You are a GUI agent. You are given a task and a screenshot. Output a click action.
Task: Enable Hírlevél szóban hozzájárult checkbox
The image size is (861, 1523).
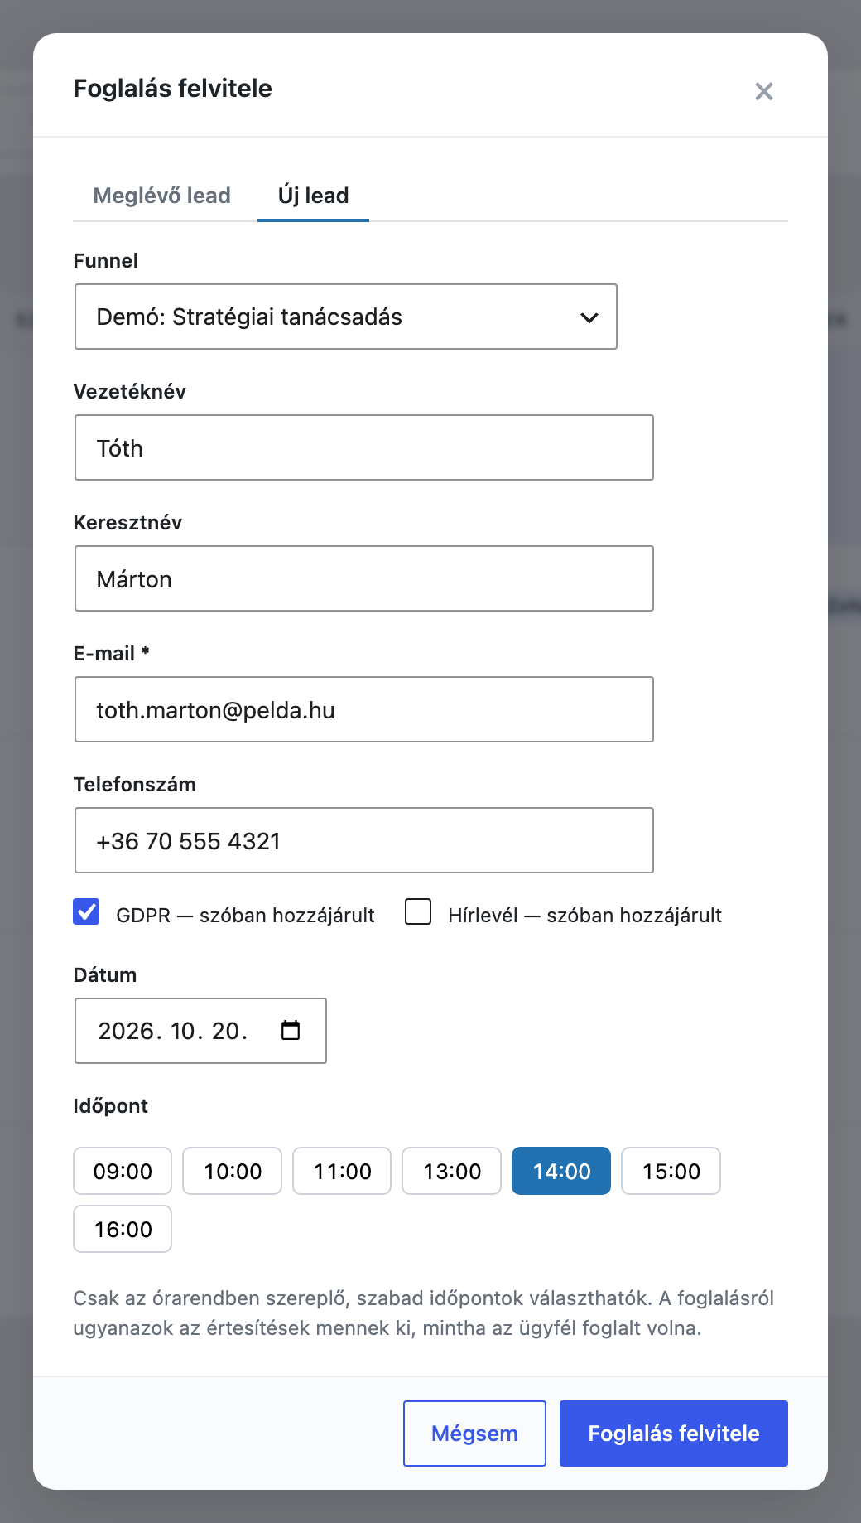(418, 911)
